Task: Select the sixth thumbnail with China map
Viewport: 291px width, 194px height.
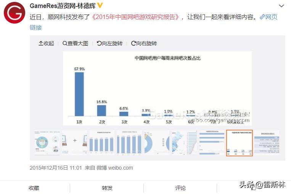Action: 184,143
